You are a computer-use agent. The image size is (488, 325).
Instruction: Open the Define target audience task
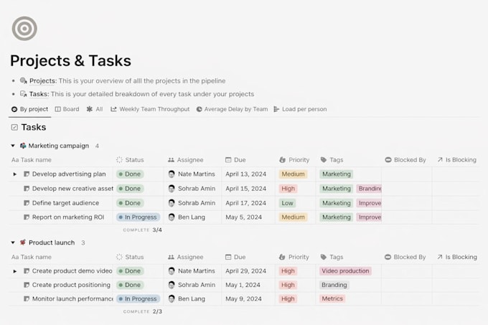tap(66, 203)
